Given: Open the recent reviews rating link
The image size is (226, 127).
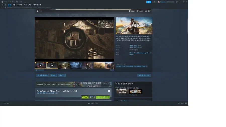Looking at the screenshot, I should click(133, 45).
